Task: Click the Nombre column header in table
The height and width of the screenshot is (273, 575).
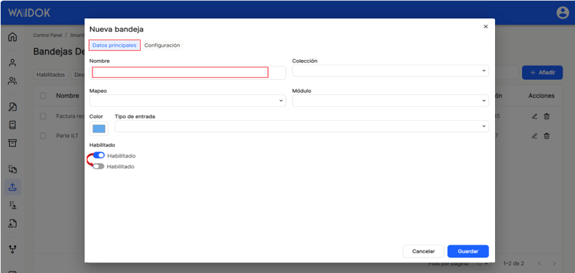Action: [67, 96]
